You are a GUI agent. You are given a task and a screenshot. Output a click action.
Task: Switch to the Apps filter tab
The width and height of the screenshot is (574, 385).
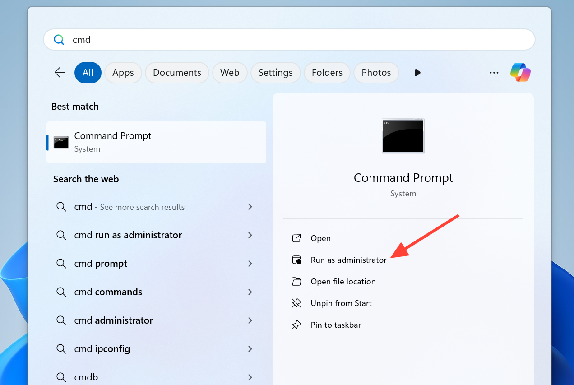coord(123,73)
